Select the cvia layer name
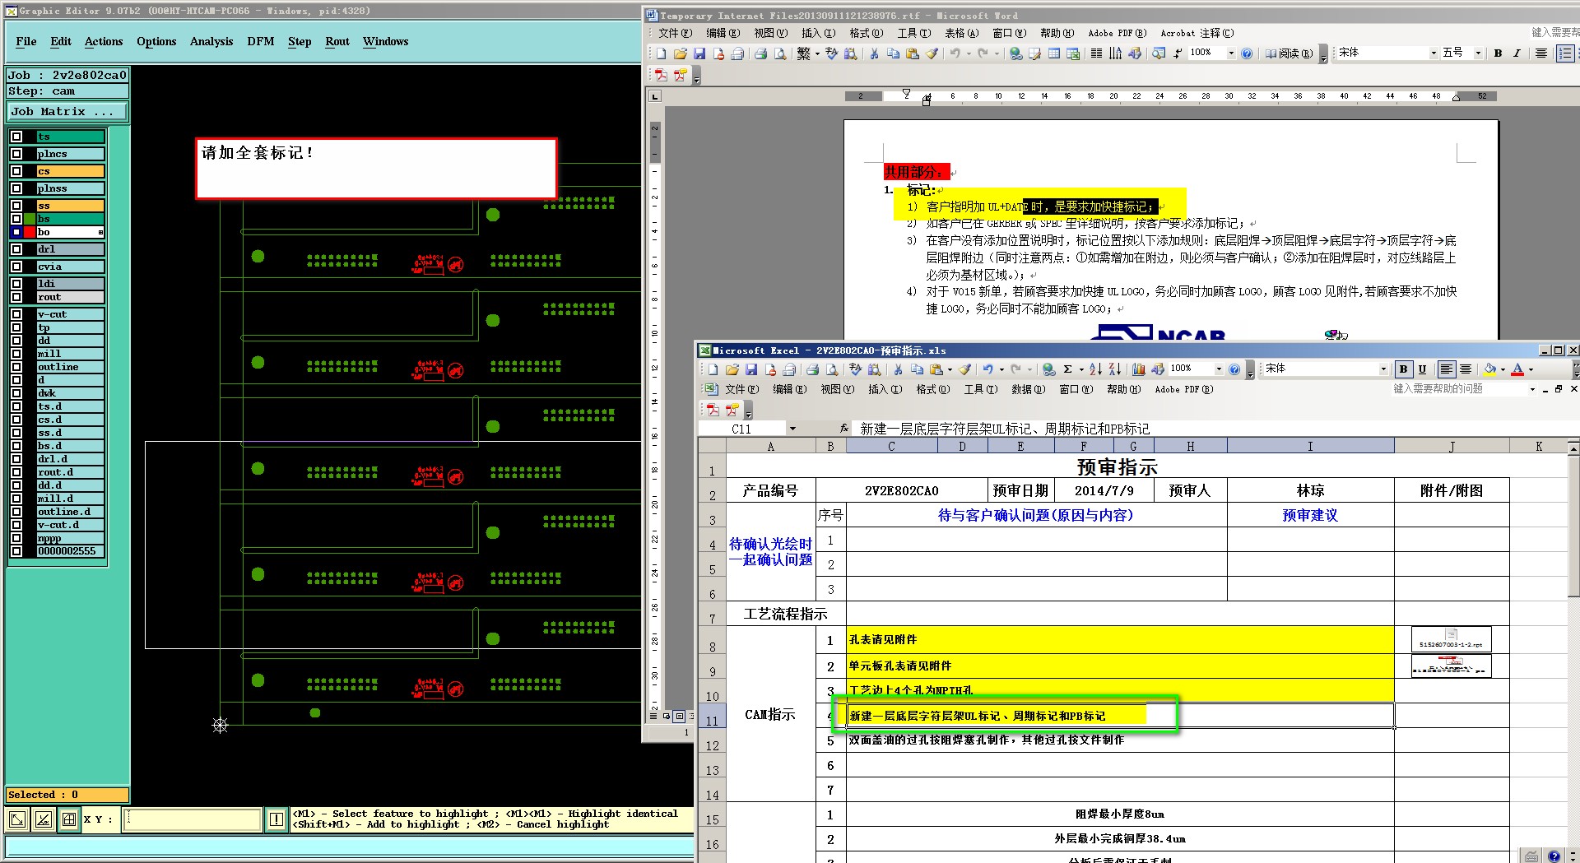Image resolution: width=1580 pixels, height=863 pixels. click(x=70, y=267)
